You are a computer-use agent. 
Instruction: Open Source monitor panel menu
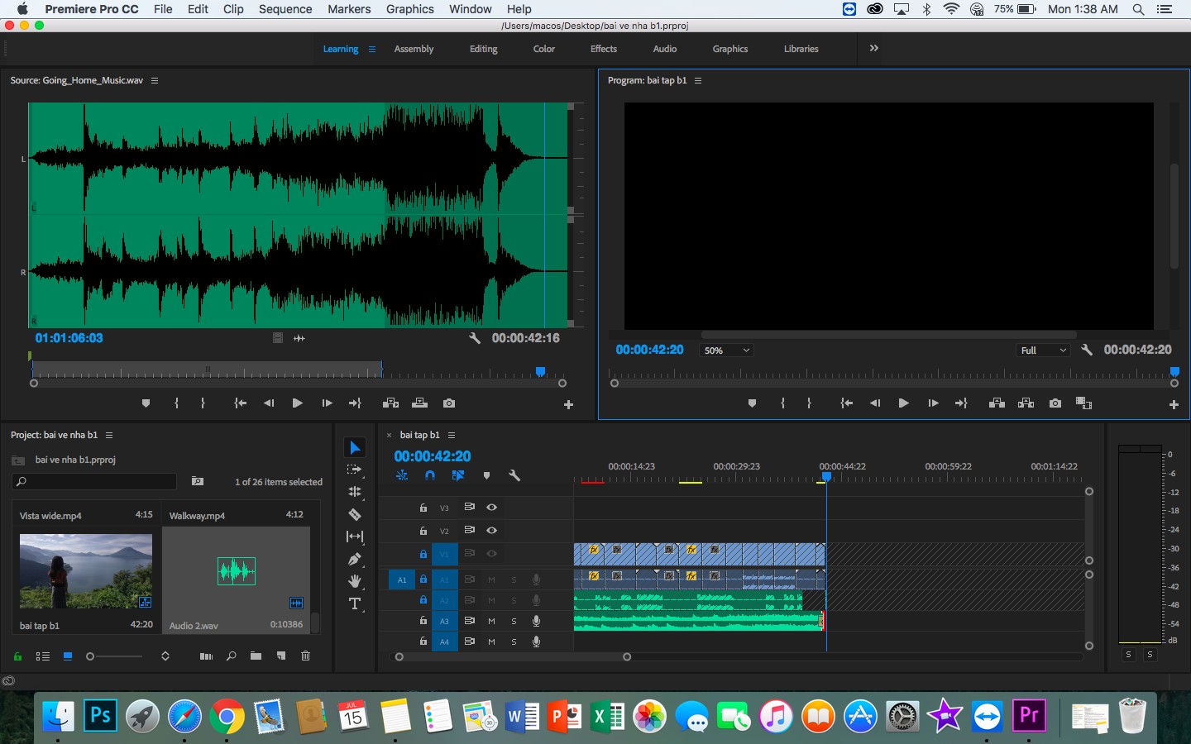(155, 80)
